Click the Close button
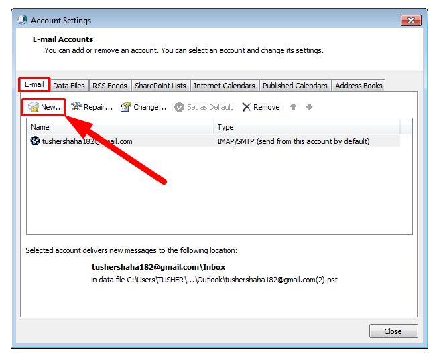 [x=393, y=331]
